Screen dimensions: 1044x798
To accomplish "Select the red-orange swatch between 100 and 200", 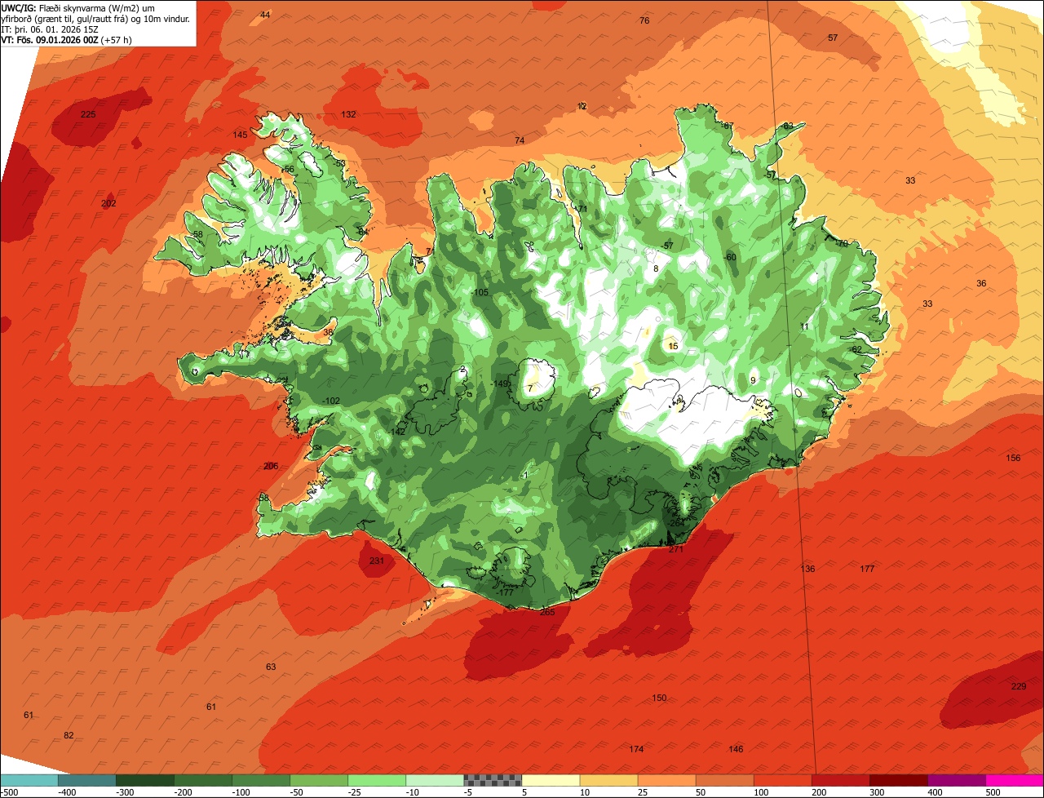I will tap(783, 780).
